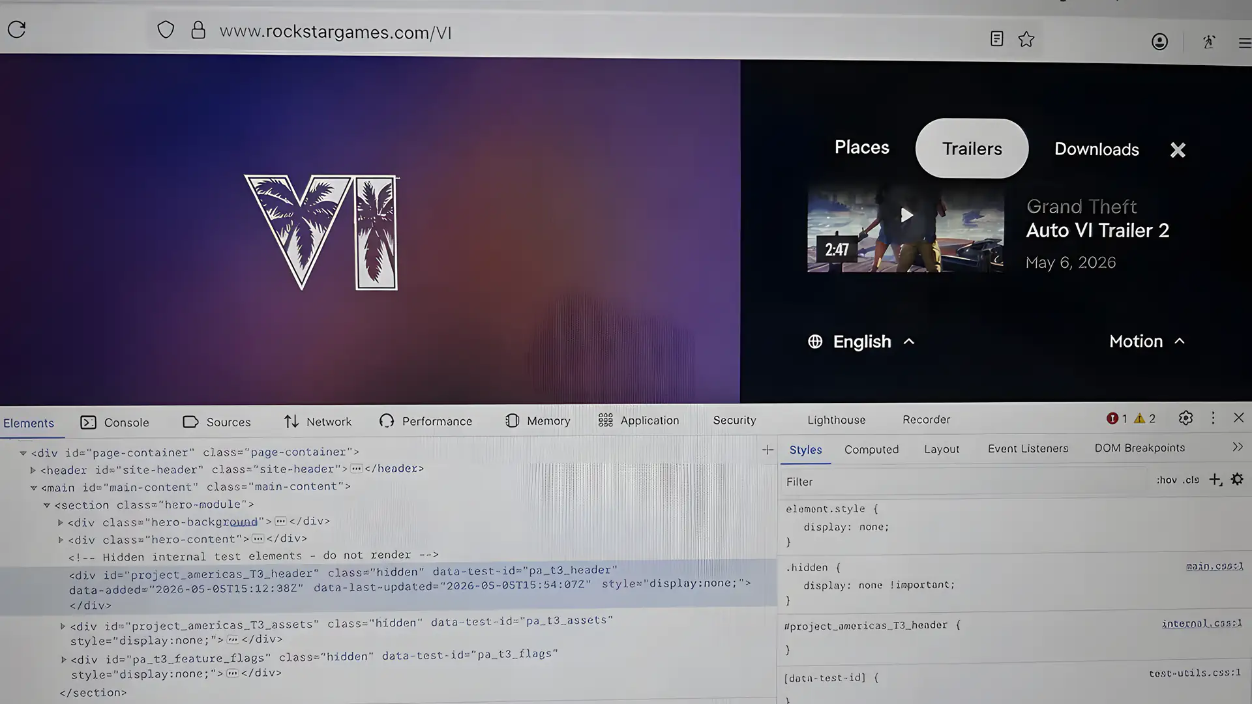This screenshot has height=704, width=1252.
Task: Toggle reader view icon in address bar
Action: tap(996, 38)
